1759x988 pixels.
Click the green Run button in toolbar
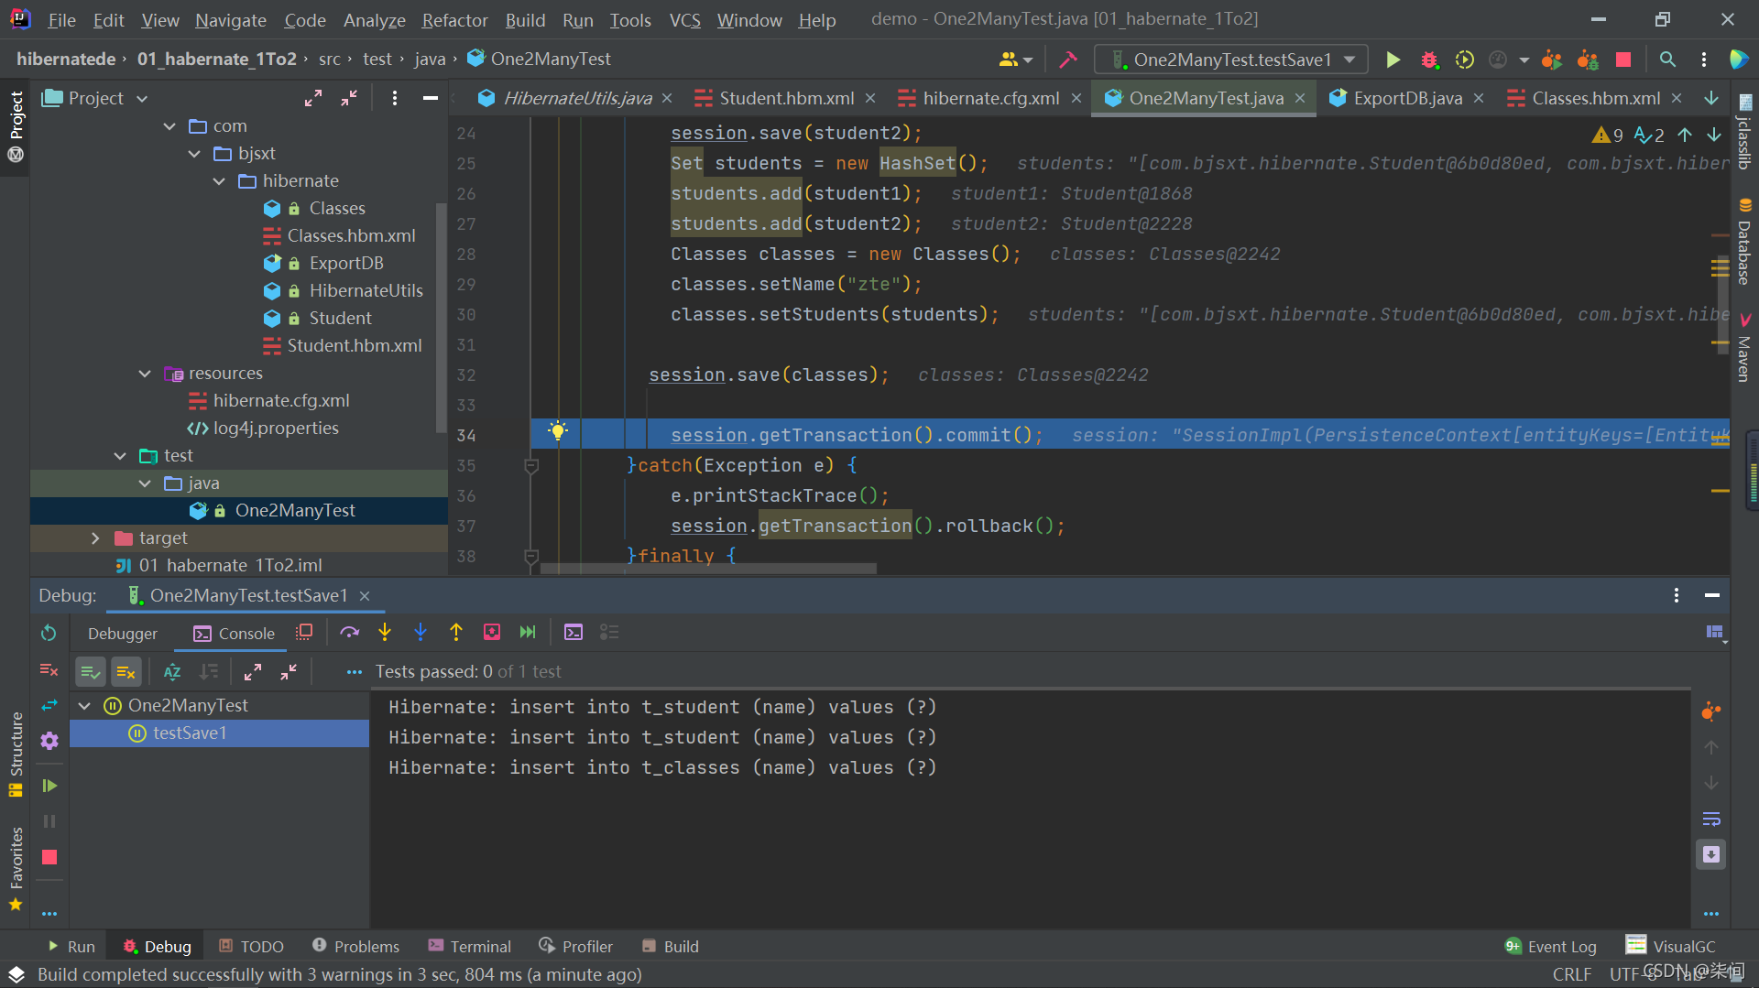coord(1393,60)
